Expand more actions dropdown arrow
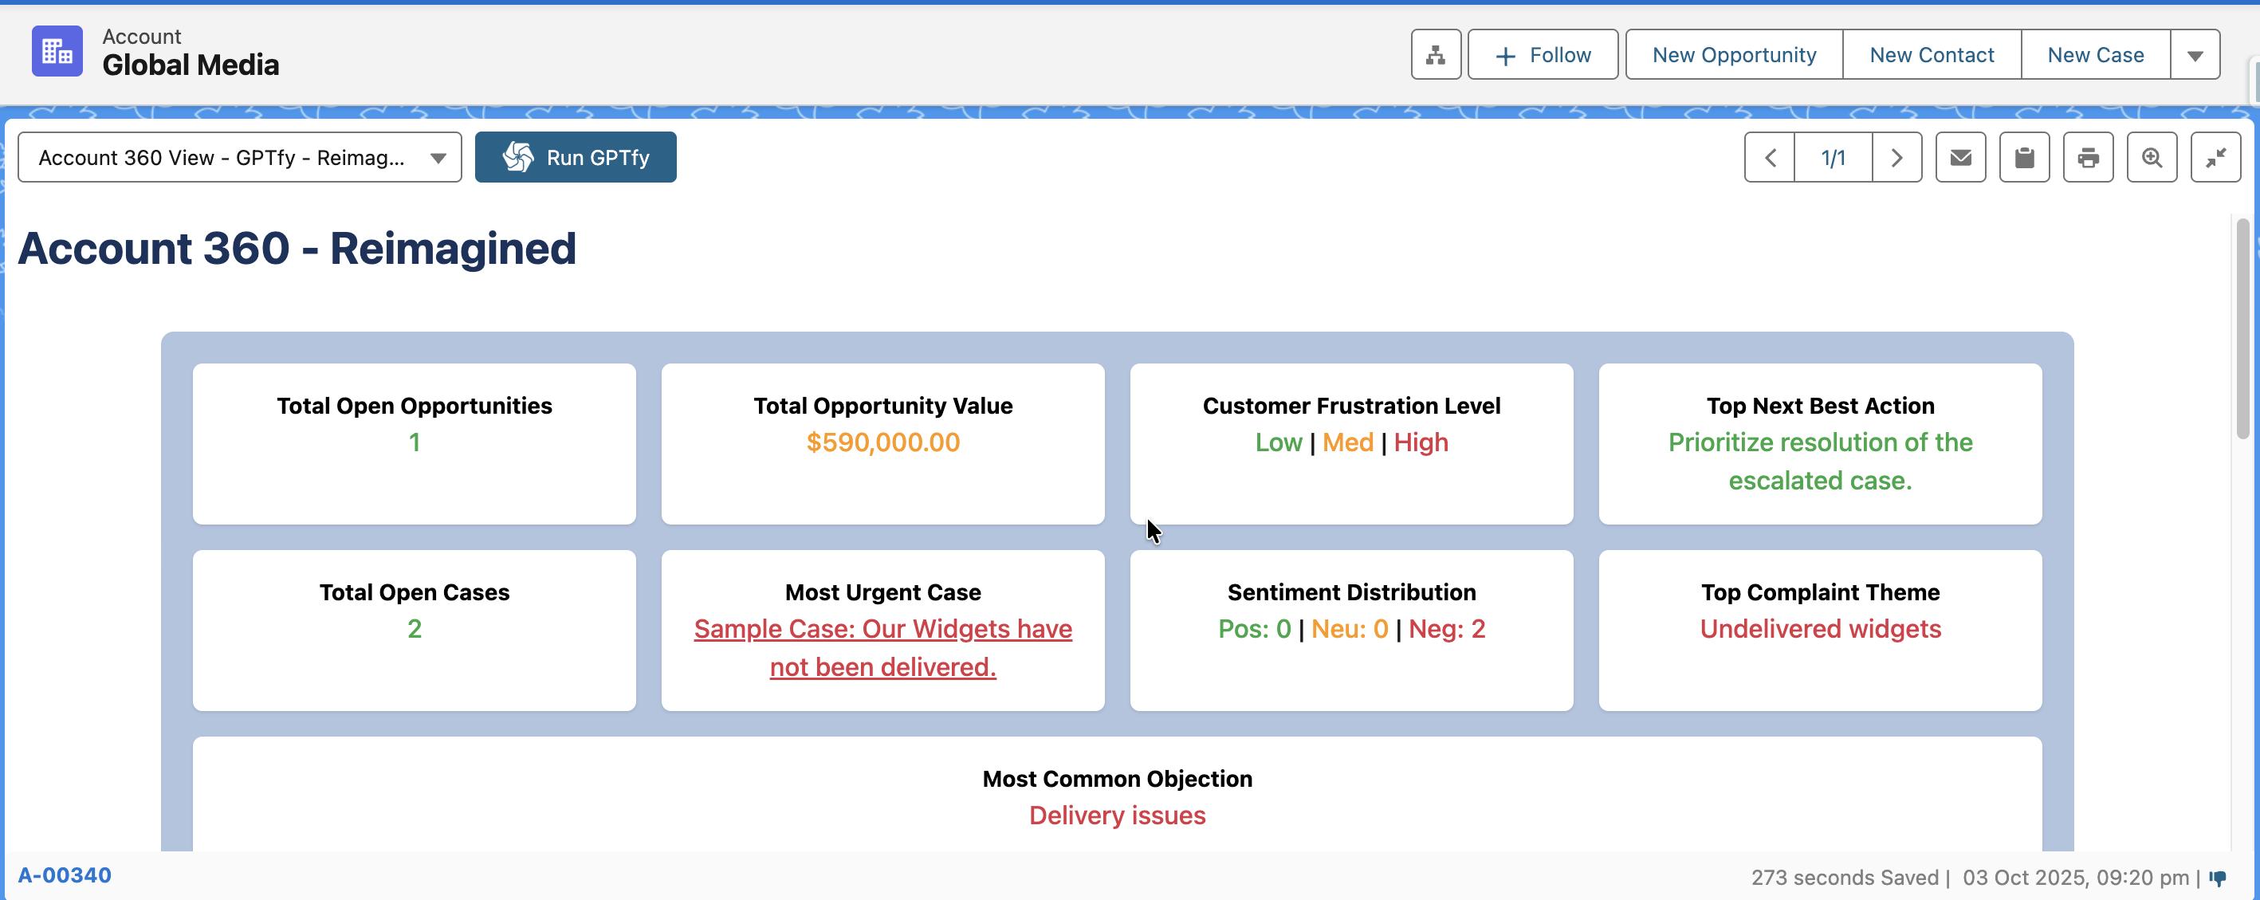Viewport: 2260px width, 900px height. pos(2194,55)
